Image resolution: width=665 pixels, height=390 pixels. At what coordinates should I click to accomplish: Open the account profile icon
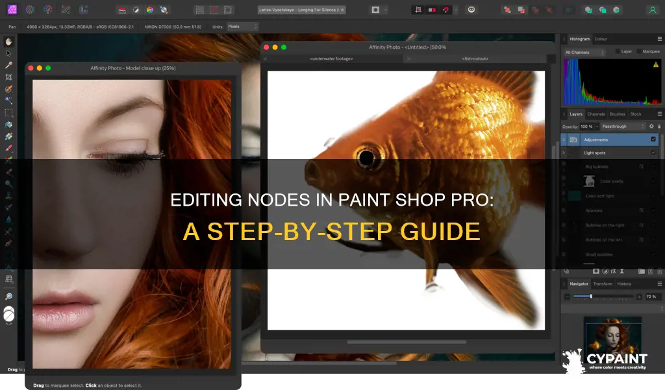[x=652, y=10]
